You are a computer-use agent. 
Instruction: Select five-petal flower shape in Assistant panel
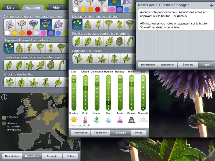point(10,24)
